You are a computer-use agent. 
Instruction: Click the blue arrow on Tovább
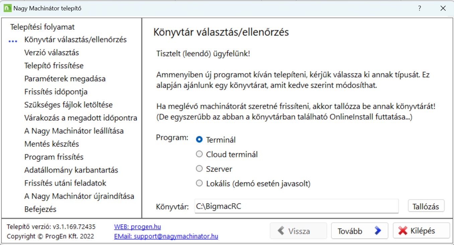pos(378,231)
